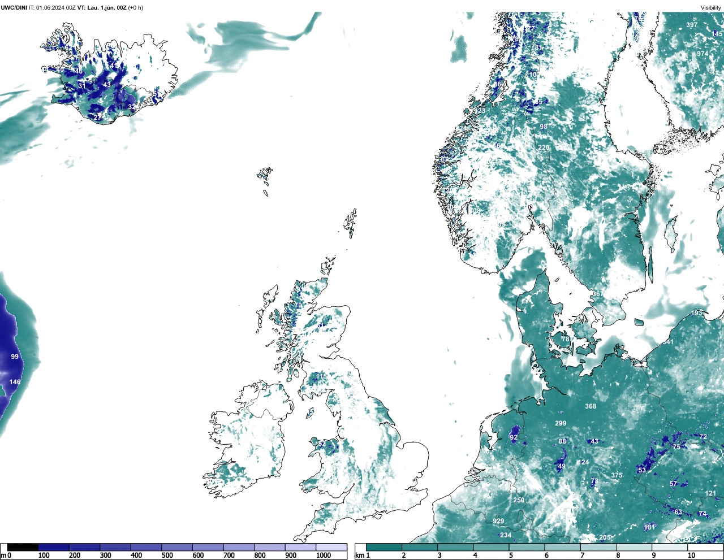Click the '99' value at the left map edge

(x=15, y=357)
